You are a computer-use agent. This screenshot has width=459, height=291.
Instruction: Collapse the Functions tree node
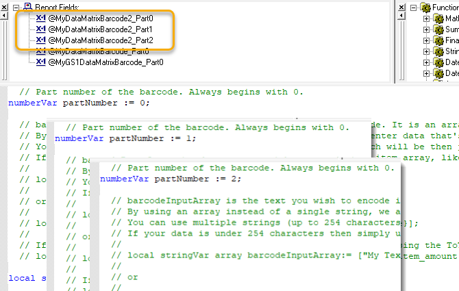(x=413, y=8)
